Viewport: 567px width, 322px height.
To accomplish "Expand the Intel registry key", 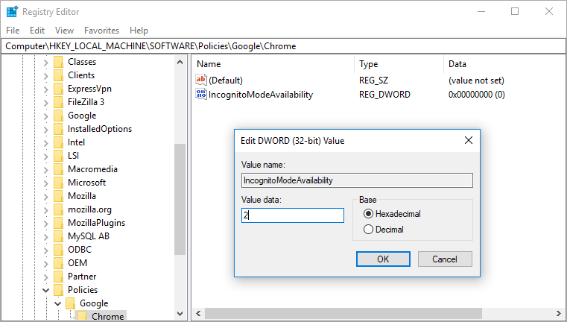I will [45, 142].
